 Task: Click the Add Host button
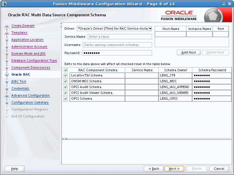click(189, 53)
